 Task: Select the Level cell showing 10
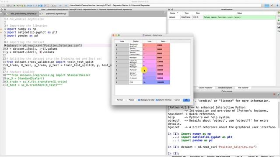point(150,82)
